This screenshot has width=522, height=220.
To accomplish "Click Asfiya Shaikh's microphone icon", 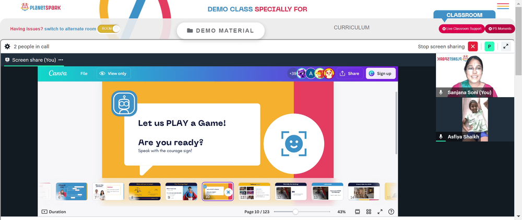I will (441, 137).
